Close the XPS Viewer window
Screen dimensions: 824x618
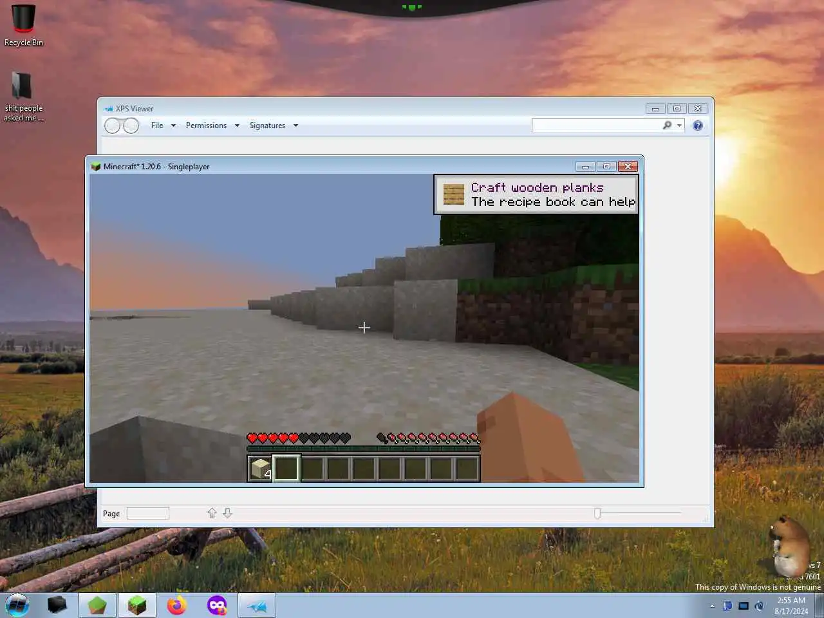click(x=698, y=108)
